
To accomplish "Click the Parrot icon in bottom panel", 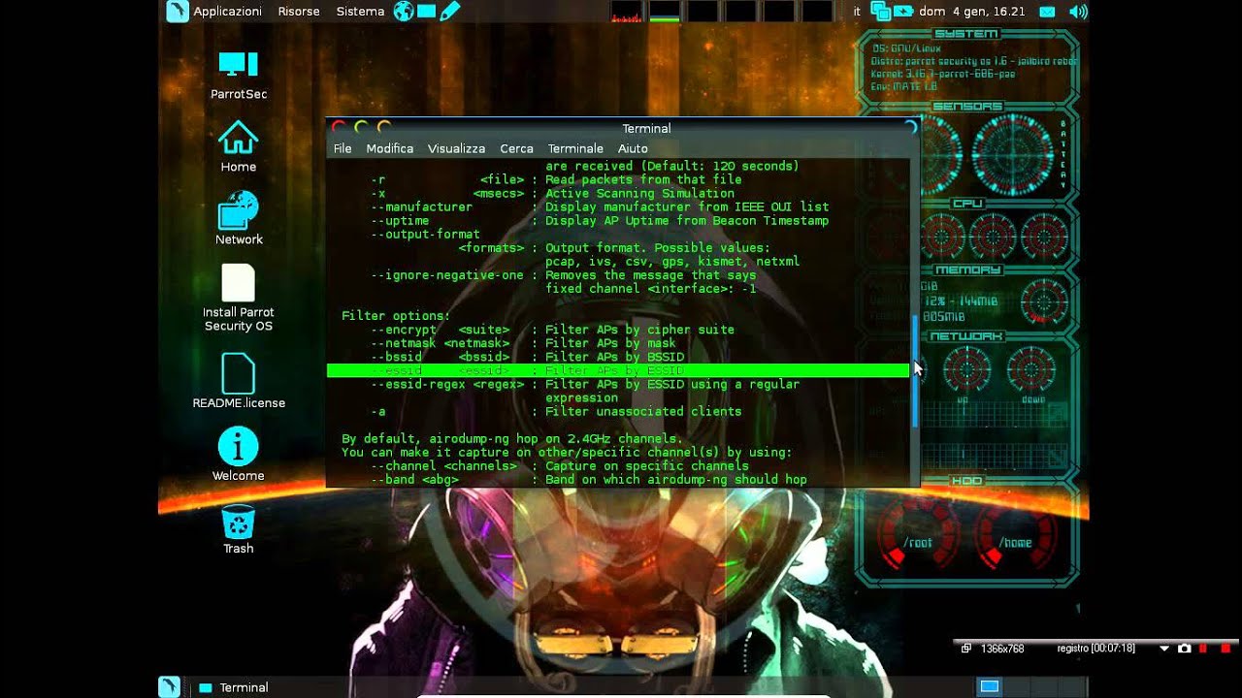I will [x=170, y=686].
